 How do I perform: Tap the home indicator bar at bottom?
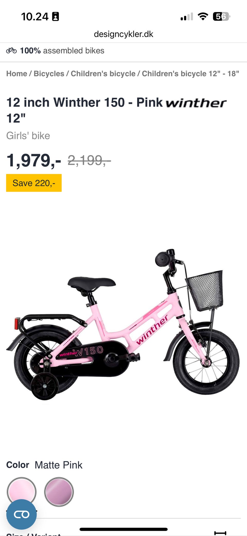tap(123, 529)
